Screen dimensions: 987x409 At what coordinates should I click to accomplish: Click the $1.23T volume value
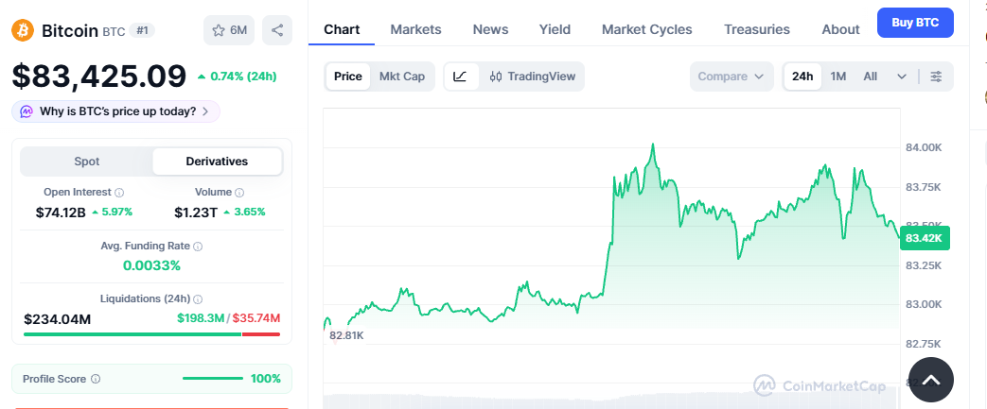[196, 213]
